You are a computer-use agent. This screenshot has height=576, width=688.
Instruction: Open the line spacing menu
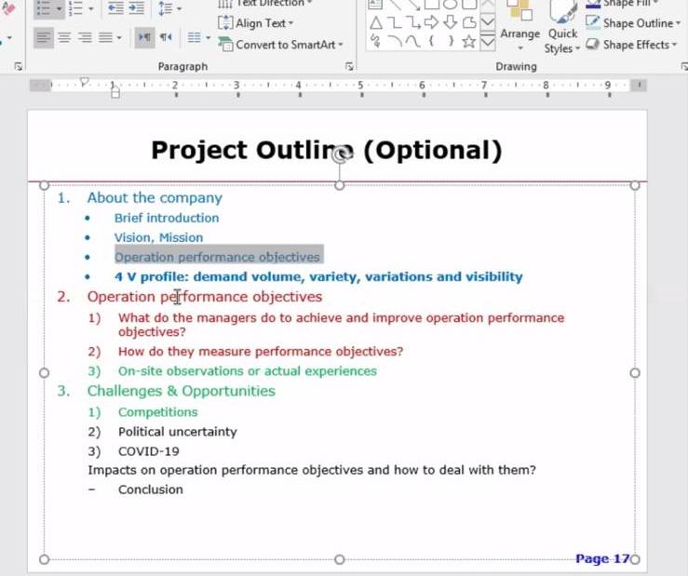[169, 8]
